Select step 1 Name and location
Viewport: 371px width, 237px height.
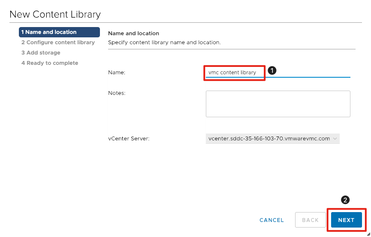click(59, 32)
